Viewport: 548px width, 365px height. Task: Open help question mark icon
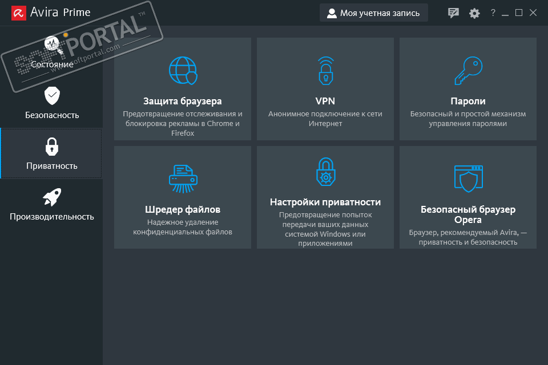click(x=493, y=13)
